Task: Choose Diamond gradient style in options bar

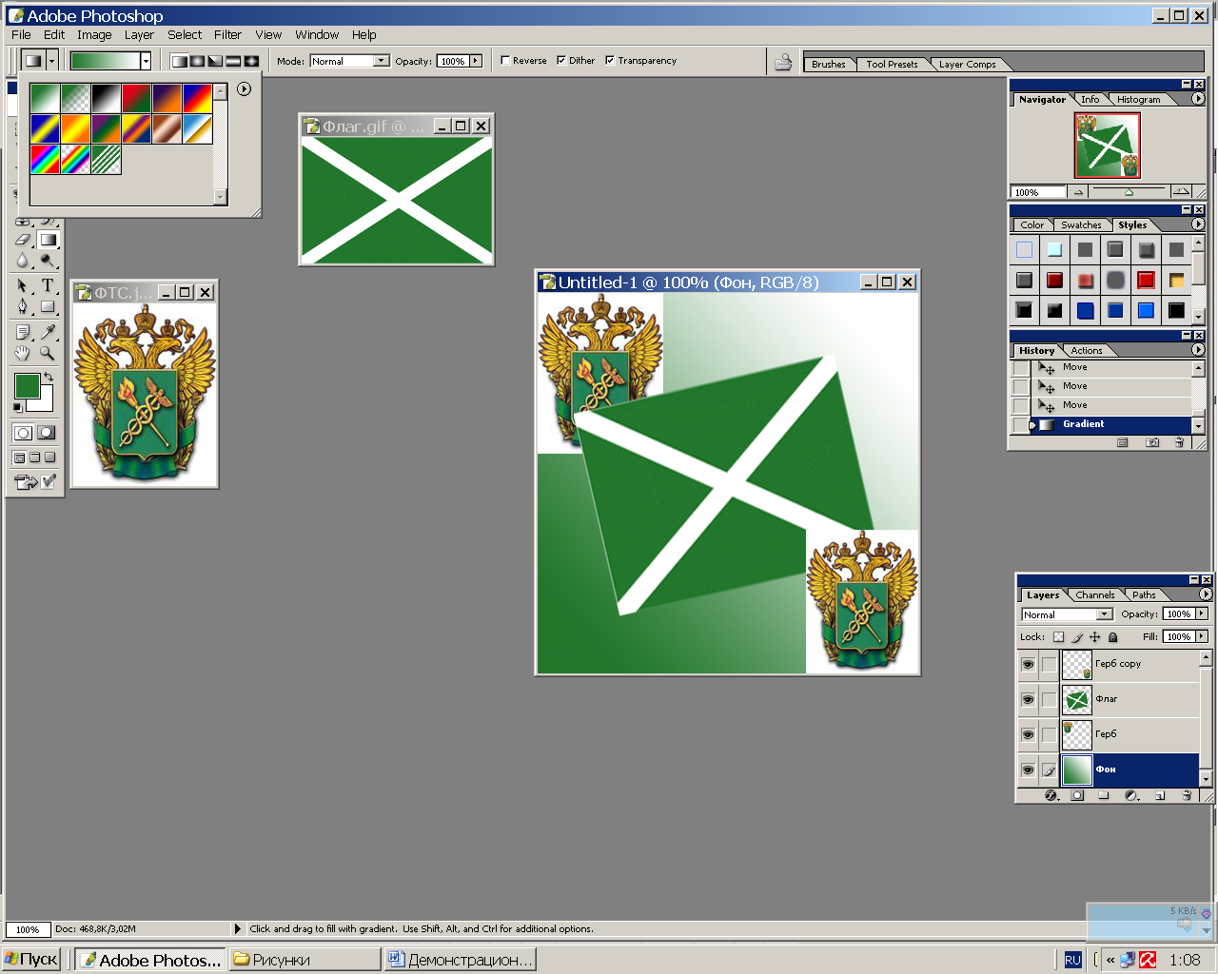Action: [251, 61]
